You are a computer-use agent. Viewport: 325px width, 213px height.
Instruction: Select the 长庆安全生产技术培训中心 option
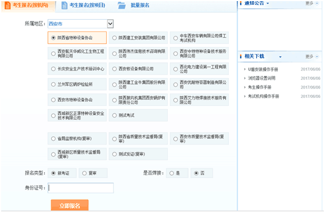(x=77, y=69)
